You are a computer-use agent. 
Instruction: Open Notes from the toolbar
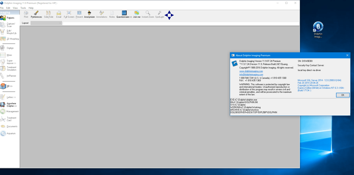pos(112,14)
